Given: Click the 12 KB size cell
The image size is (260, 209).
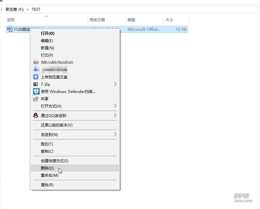Looking at the screenshot, I should (181, 29).
